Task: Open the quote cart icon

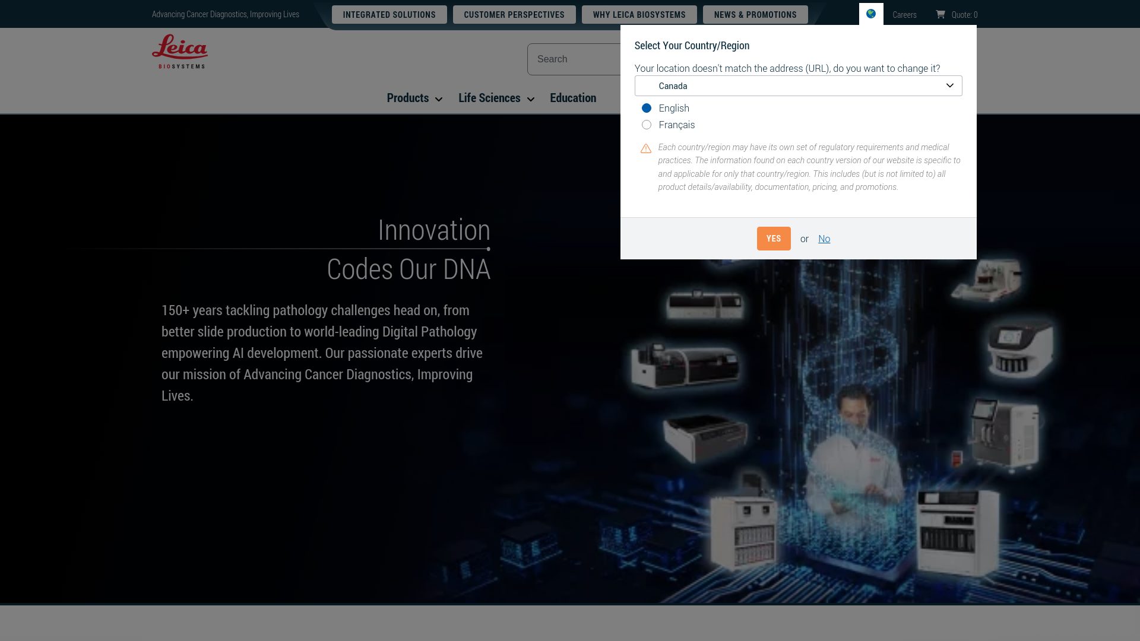Action: (940, 14)
